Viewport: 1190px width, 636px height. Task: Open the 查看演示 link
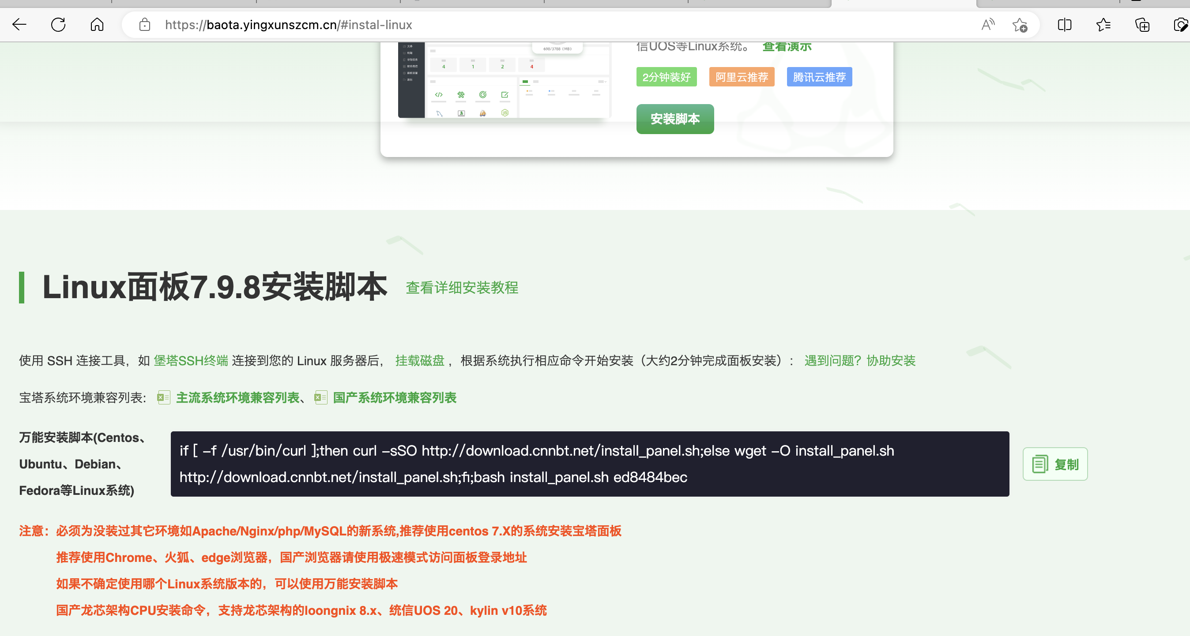[787, 47]
